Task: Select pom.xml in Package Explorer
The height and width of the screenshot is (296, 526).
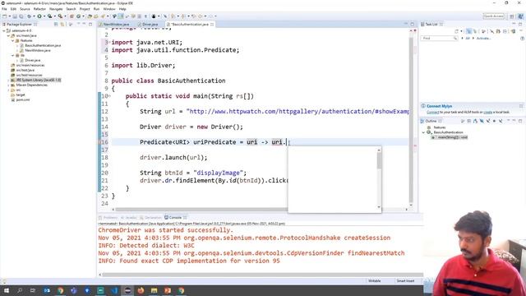Action: (23, 100)
